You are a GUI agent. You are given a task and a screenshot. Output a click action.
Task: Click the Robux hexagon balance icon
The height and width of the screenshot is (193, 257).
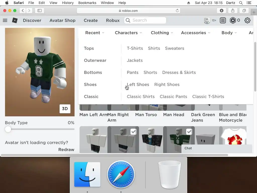[x=233, y=20]
